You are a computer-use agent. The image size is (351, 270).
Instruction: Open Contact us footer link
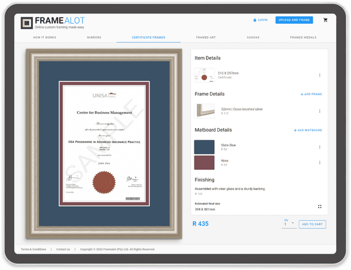coord(63,249)
